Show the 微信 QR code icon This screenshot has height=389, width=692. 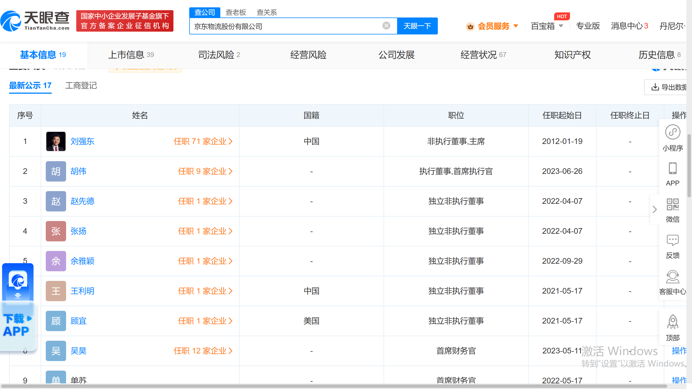(673, 205)
